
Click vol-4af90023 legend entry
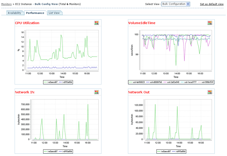tap(137, 82)
